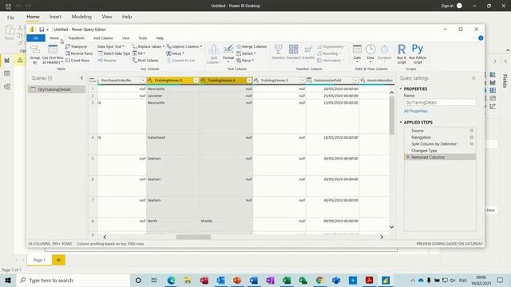Click the query Name input field
The image size is (511, 287).
(440, 103)
